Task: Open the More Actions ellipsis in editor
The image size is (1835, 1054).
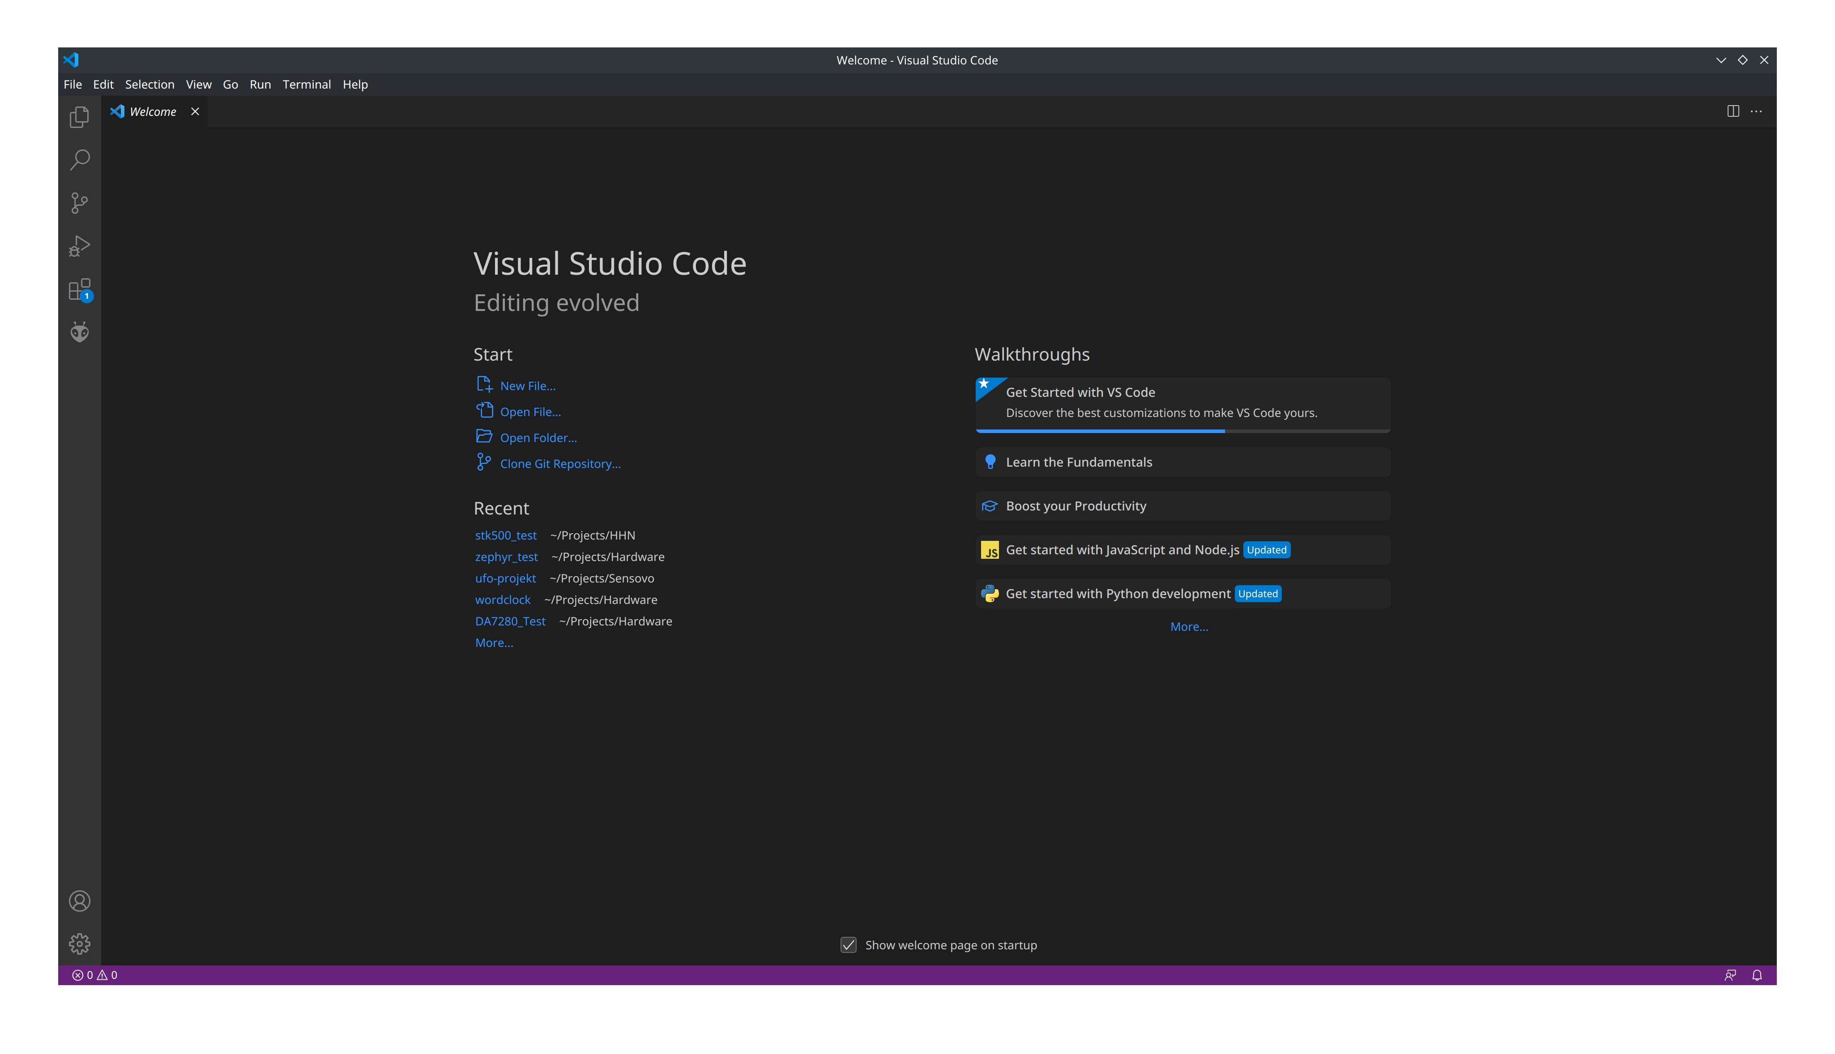Action: 1756,111
